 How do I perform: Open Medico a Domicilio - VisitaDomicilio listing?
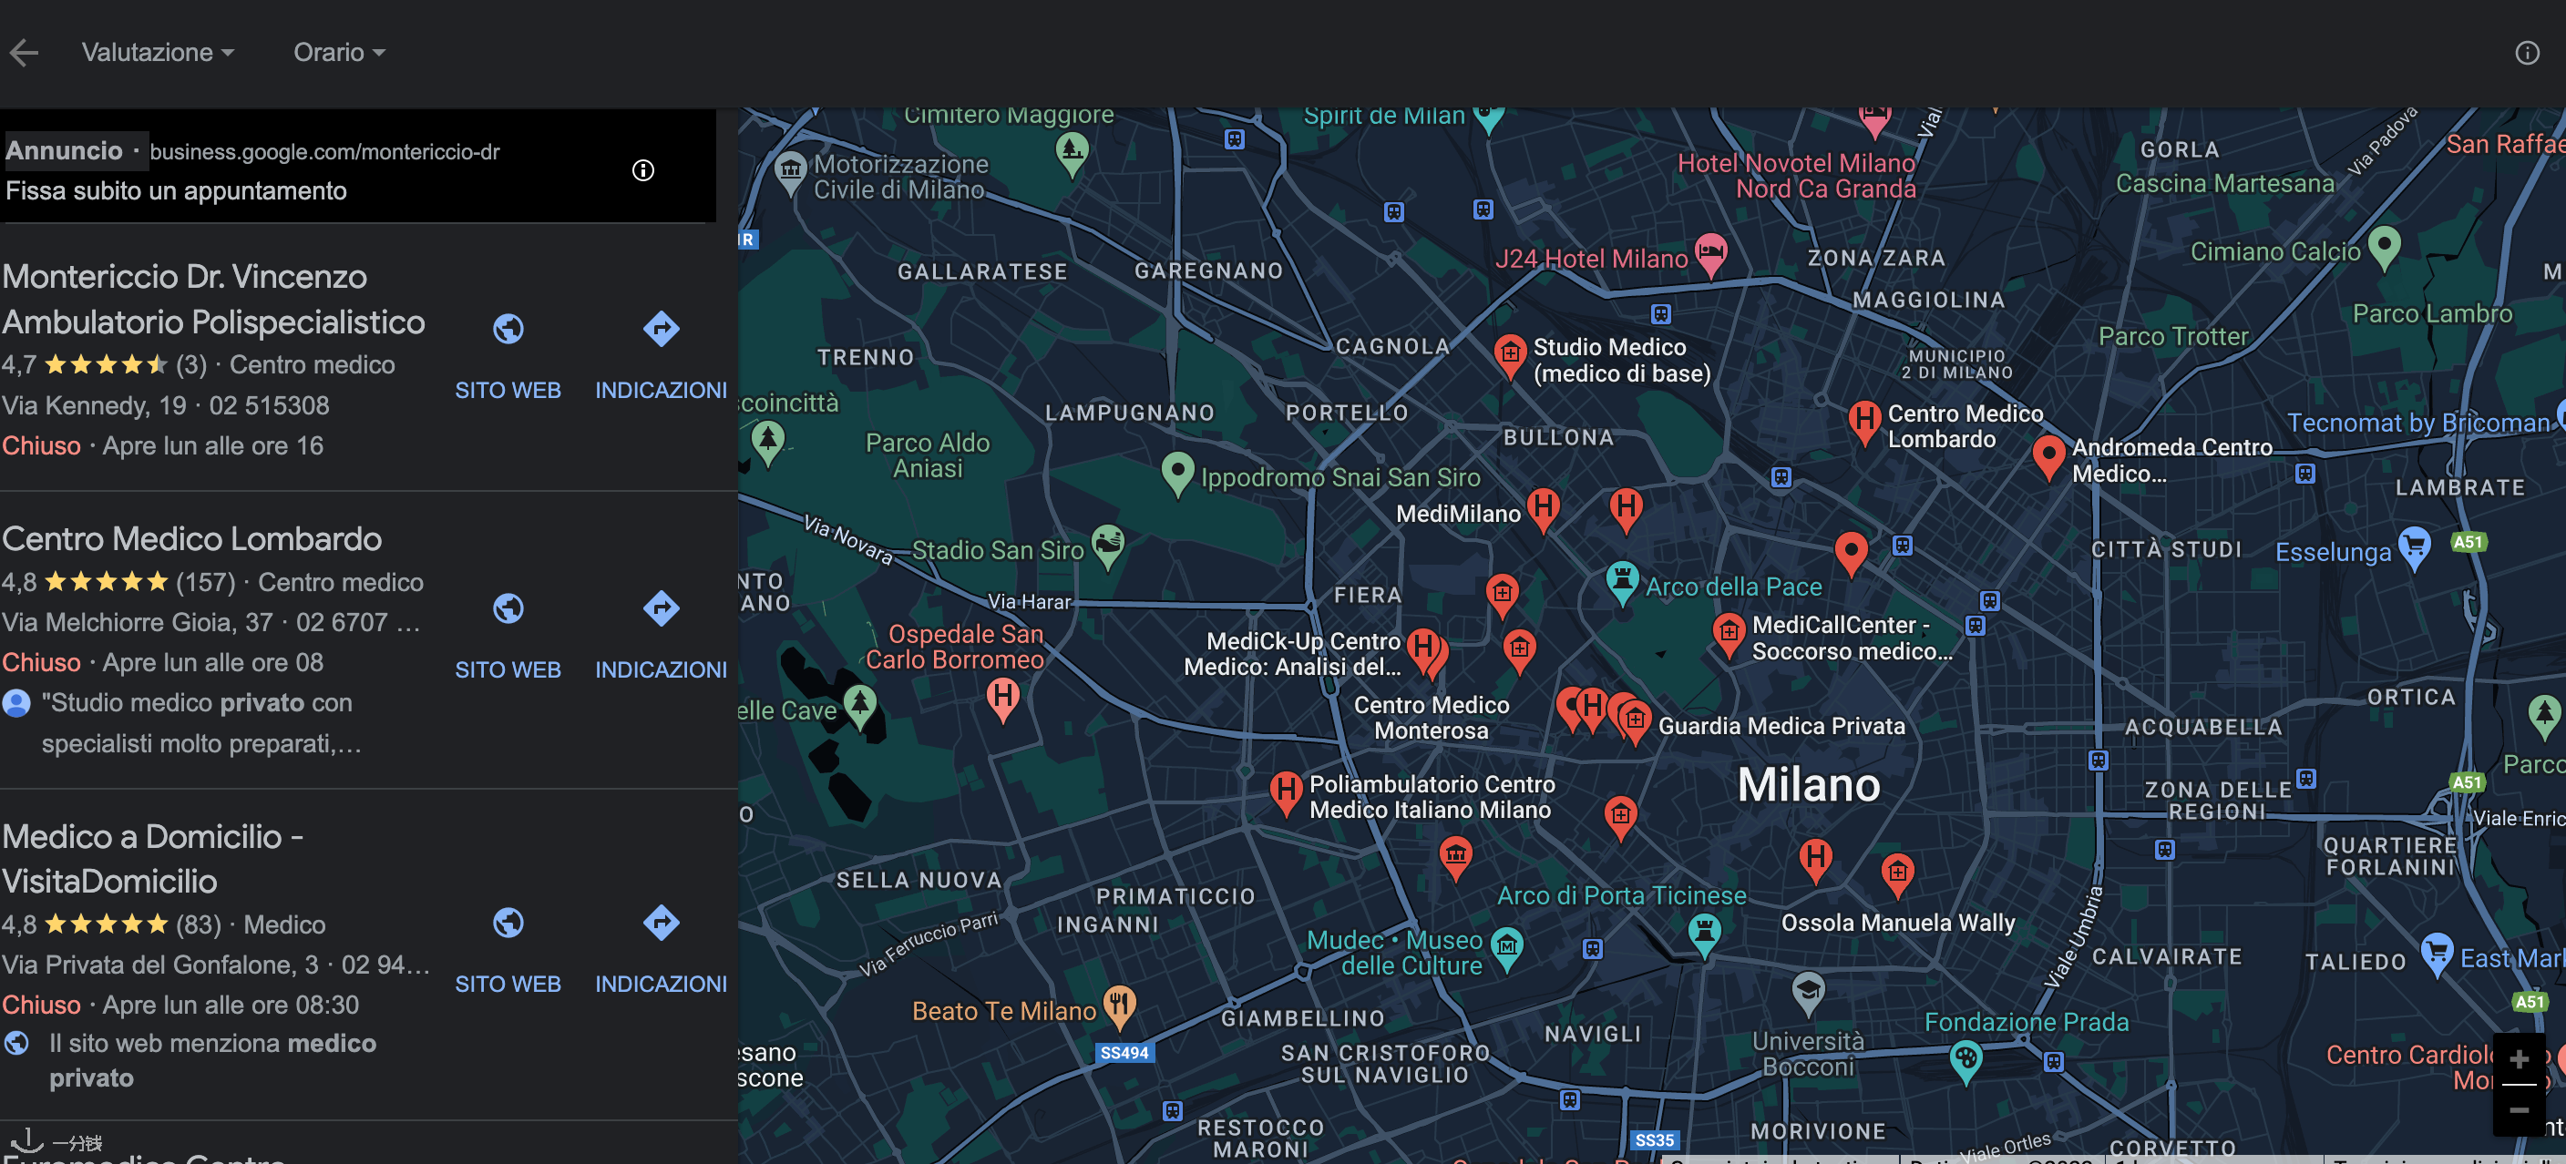(x=153, y=858)
